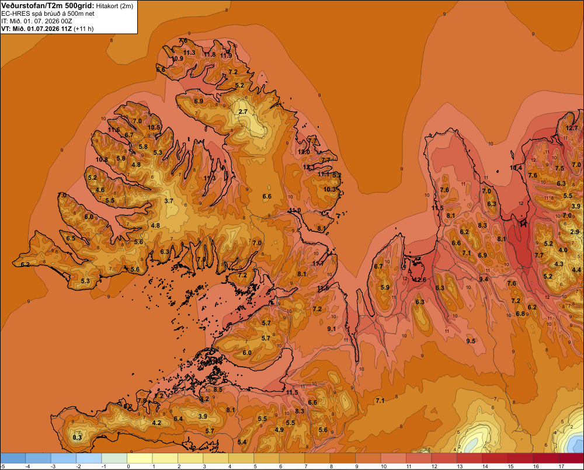Viewport: 584px width, 470px height.
Task: Click the temperature value '11.8' on the map
Action: pos(210,54)
